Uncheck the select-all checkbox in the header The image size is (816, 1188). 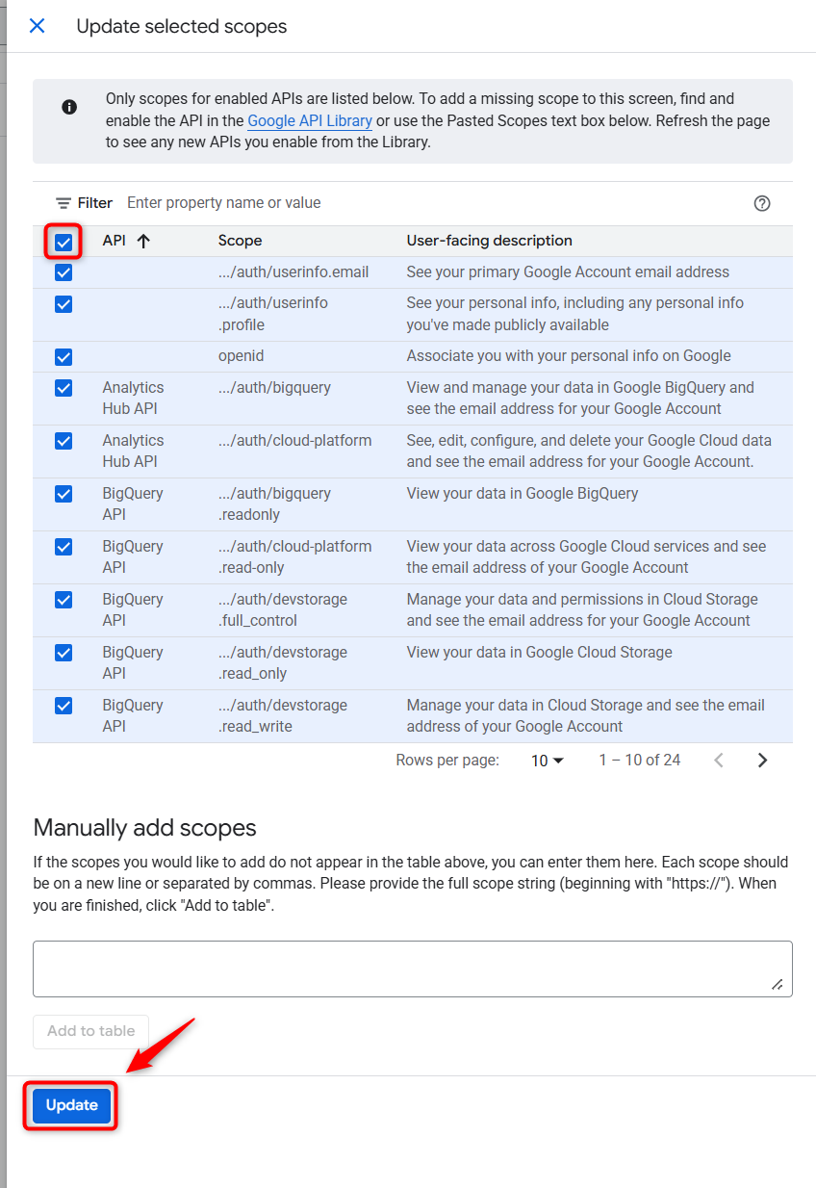[63, 242]
